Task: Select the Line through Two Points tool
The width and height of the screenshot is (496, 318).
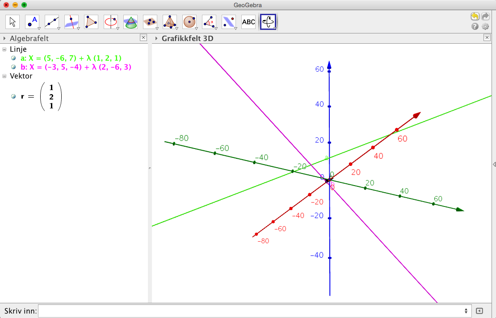Action: click(x=52, y=21)
